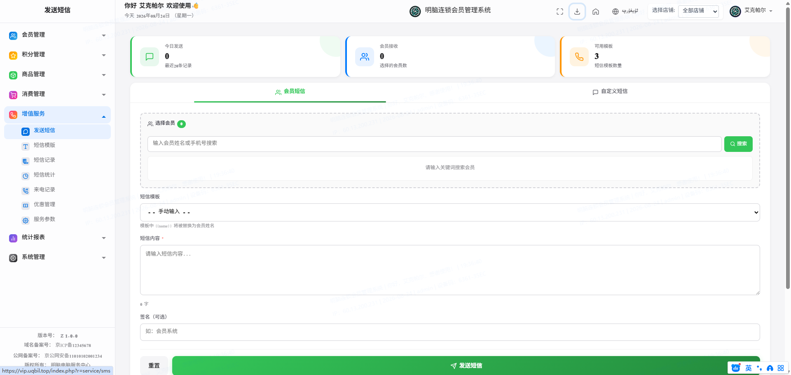This screenshot has height=375, width=791.
Task: Switch to the 自定义短信 tab
Action: pyautogui.click(x=610, y=91)
